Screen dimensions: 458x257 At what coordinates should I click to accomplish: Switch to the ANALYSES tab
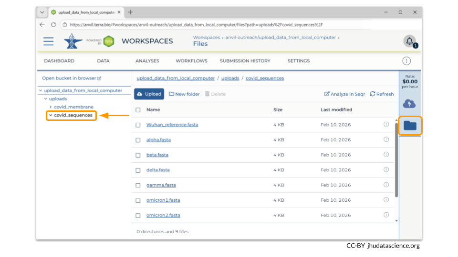pyautogui.click(x=147, y=61)
